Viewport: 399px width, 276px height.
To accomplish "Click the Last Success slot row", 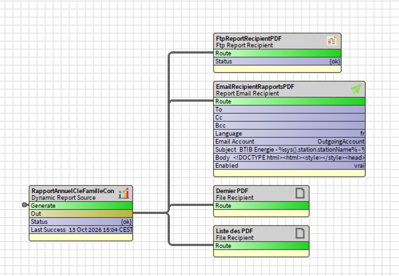I will 81,230.
